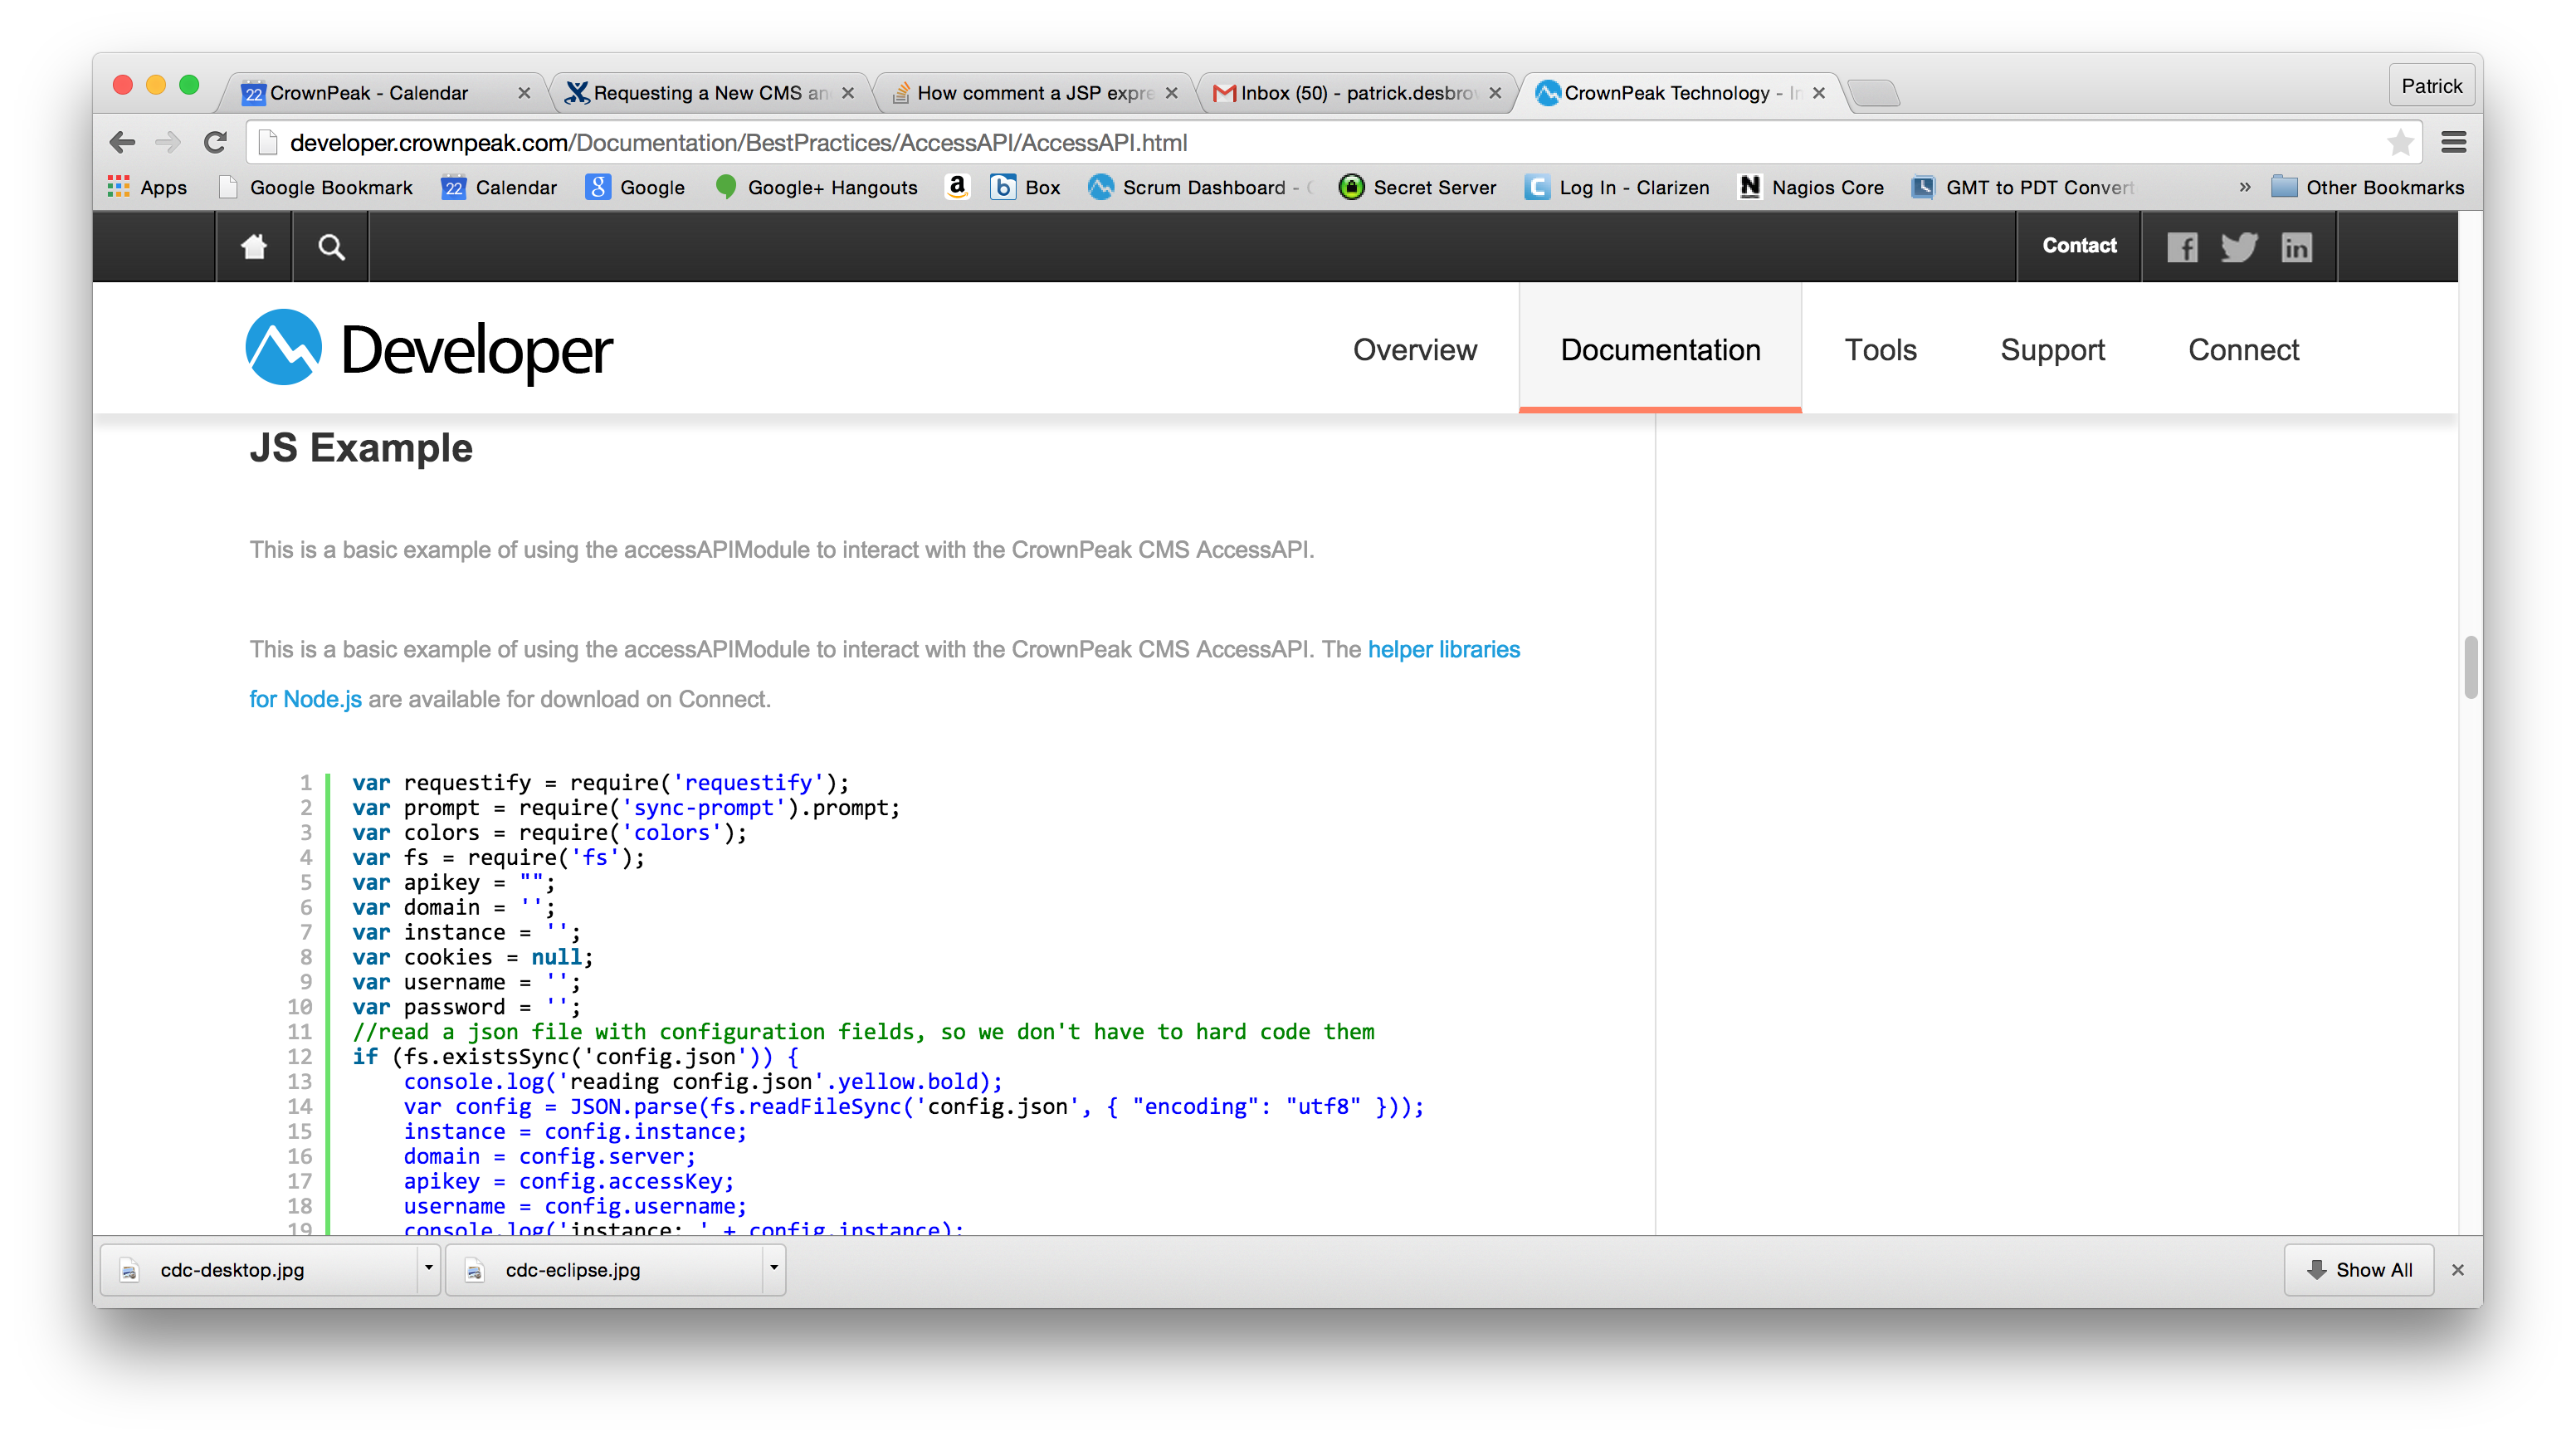The width and height of the screenshot is (2576, 1441).
Task: Open the site search magnifier icon
Action: [331, 246]
